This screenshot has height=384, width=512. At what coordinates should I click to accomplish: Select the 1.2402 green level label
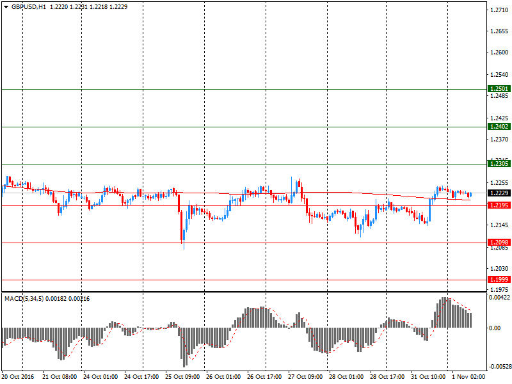(499, 127)
